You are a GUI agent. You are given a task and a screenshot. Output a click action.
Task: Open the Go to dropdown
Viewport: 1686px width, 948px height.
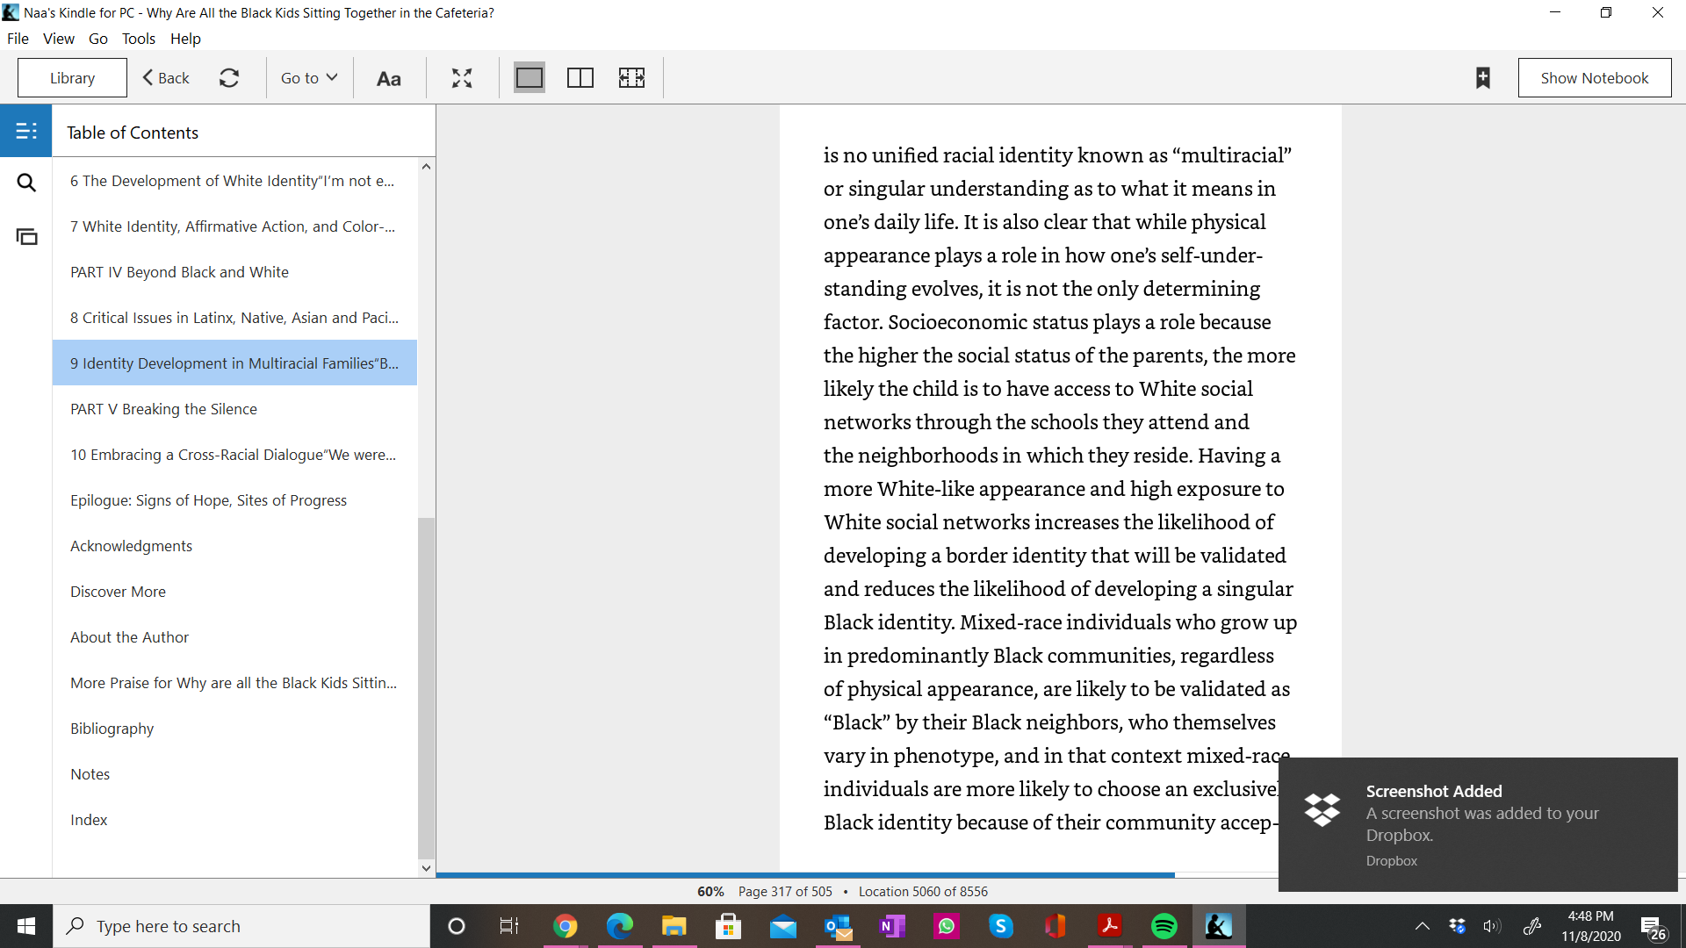[x=309, y=78]
